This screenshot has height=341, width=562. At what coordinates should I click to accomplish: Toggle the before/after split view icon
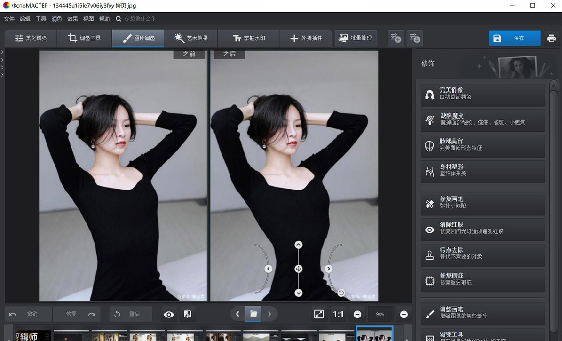point(187,315)
